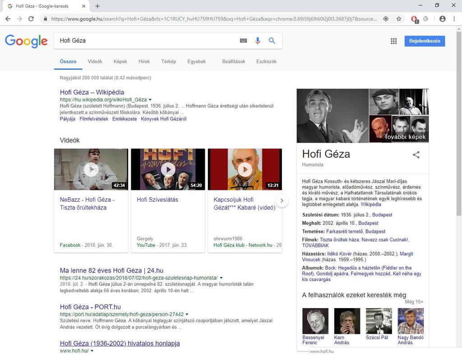Image resolution: width=462 pixels, height=355 pixels.
Task: Open Ma lenne 82 éves Hofi Géza result
Action: coord(112,271)
